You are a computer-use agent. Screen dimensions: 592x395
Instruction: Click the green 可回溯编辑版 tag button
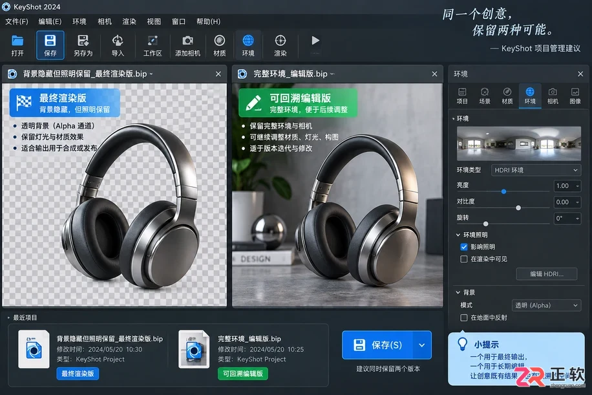point(243,374)
